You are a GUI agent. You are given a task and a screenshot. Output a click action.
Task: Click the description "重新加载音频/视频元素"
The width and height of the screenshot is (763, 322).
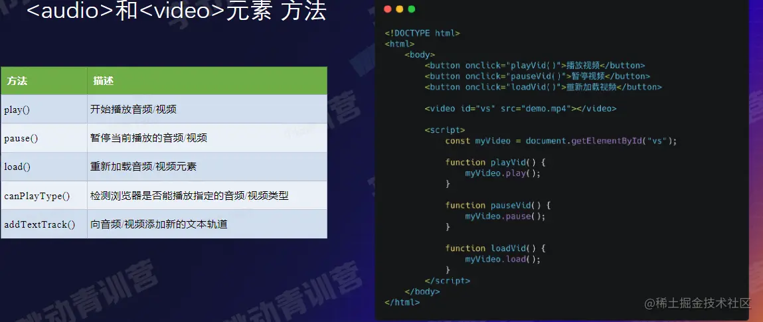(x=143, y=167)
